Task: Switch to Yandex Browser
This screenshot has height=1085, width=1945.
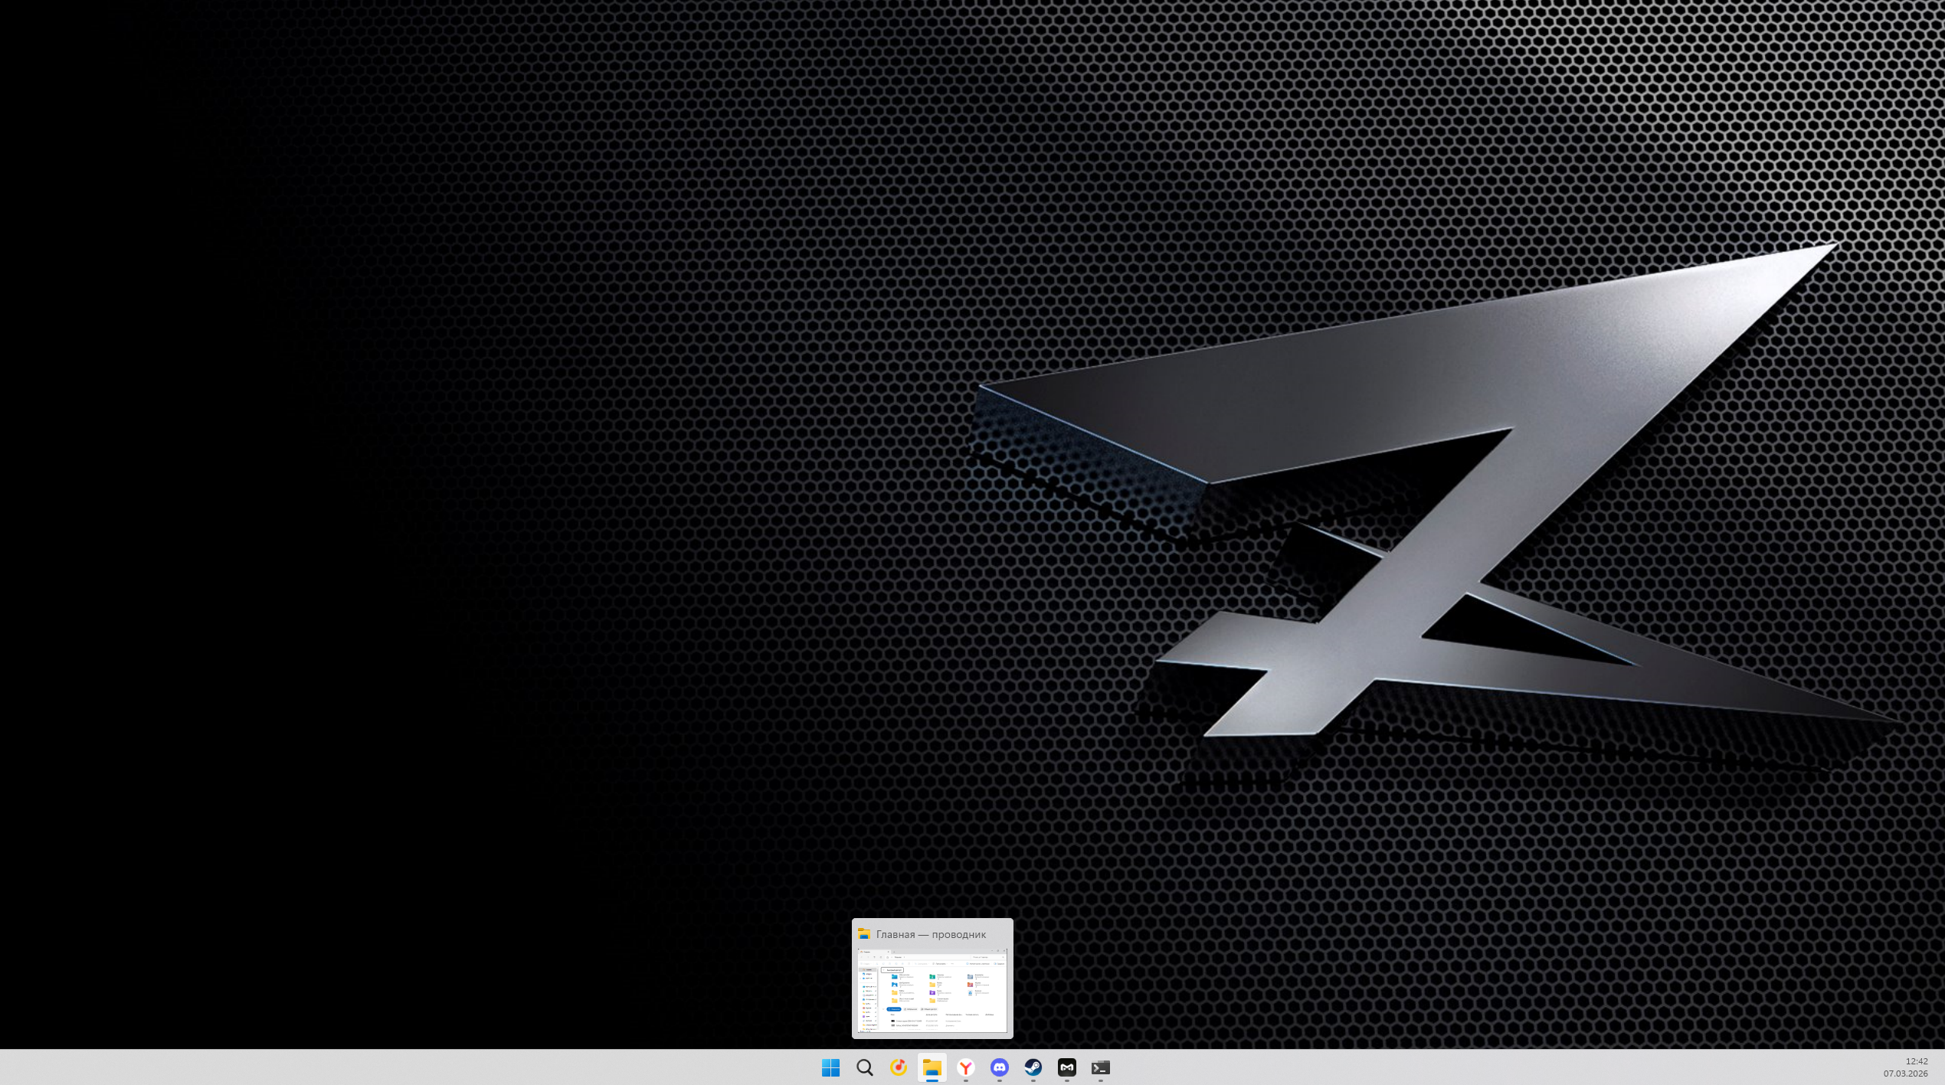Action: 966,1067
